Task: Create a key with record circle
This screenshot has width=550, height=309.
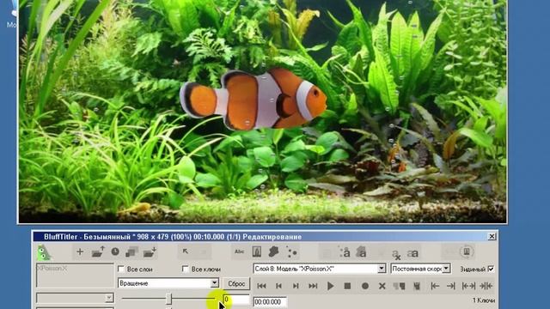Action: point(364,286)
